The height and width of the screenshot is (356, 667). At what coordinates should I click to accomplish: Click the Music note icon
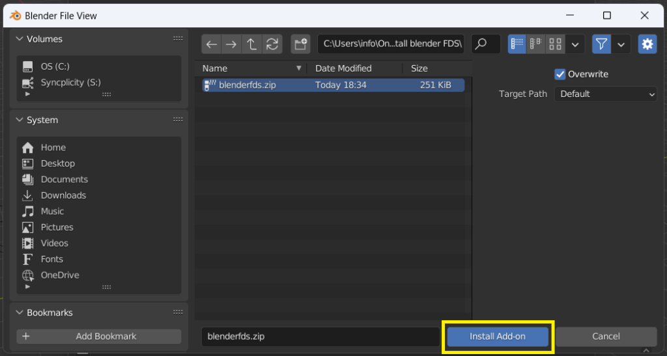tap(27, 211)
